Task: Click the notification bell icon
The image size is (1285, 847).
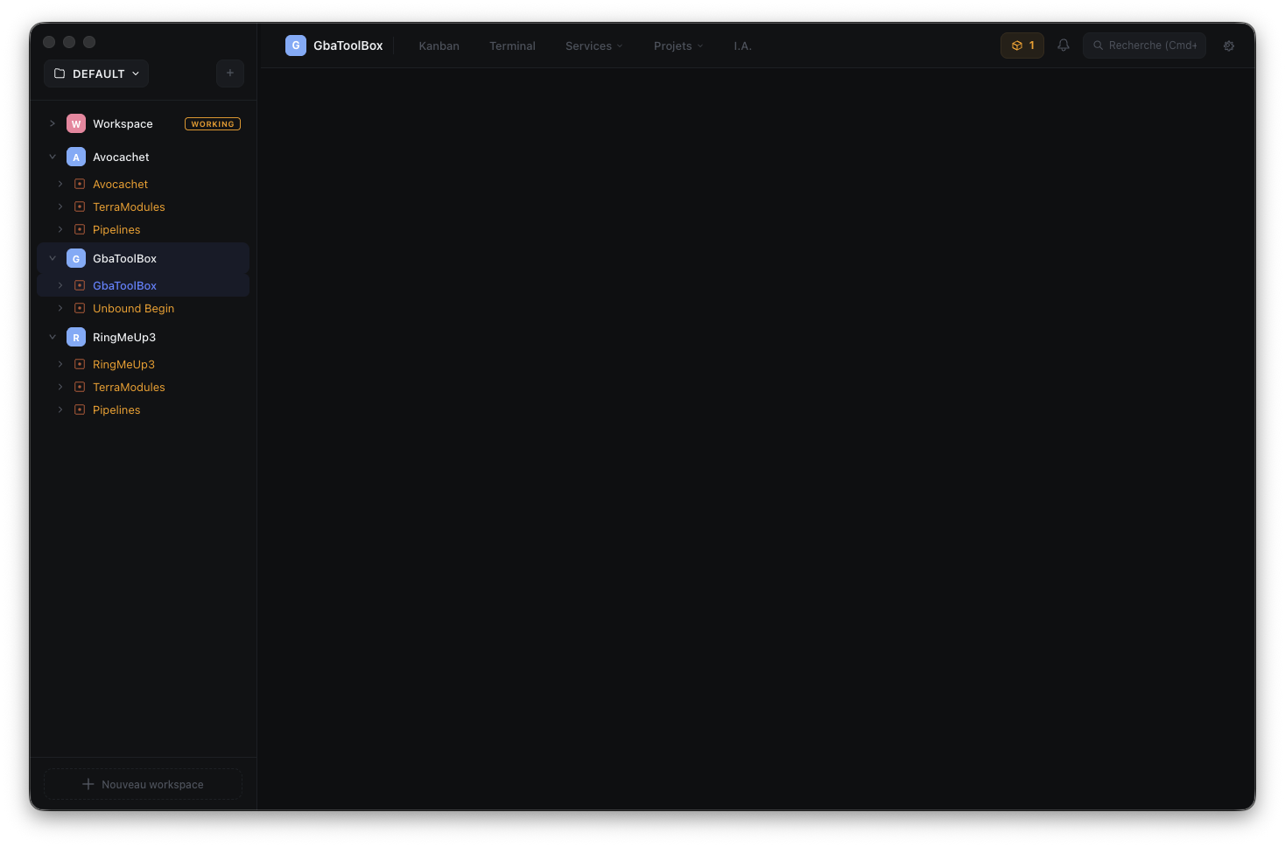Action: click(1063, 45)
